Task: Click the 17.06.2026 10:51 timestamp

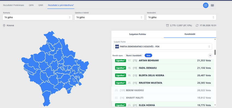Action: pyautogui.click(x=208, y=25)
